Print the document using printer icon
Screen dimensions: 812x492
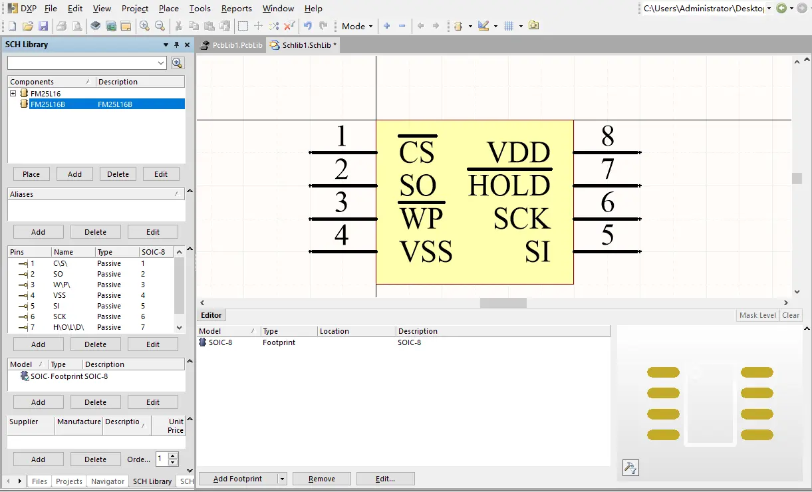(x=61, y=26)
